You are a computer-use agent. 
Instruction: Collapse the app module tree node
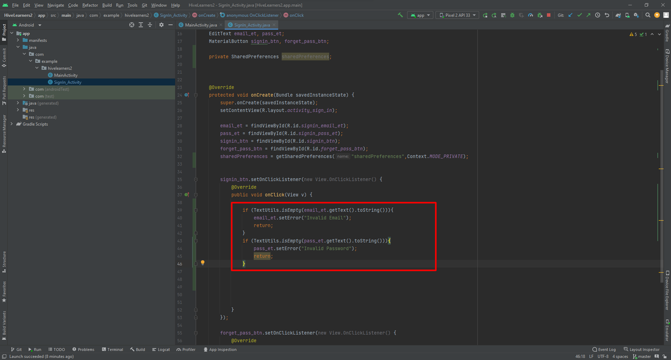click(x=12, y=33)
